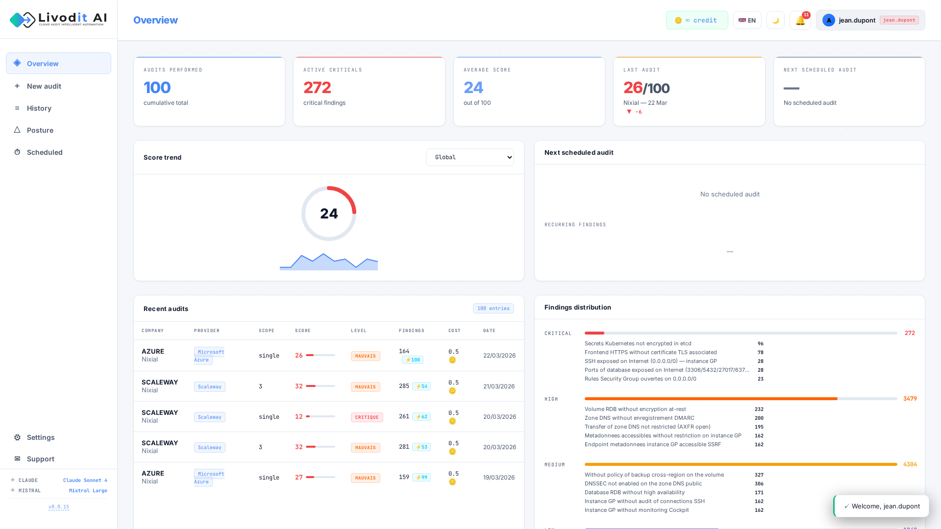Click the 100 entries badge
The height and width of the screenshot is (529, 941).
pyautogui.click(x=493, y=309)
